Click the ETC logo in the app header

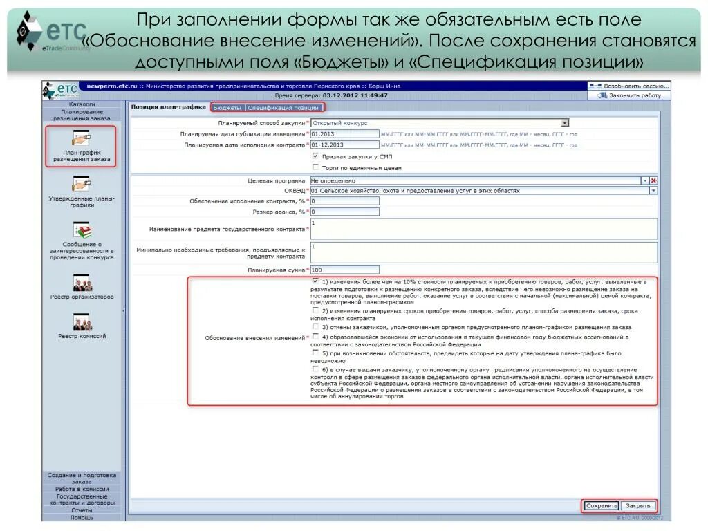point(61,91)
